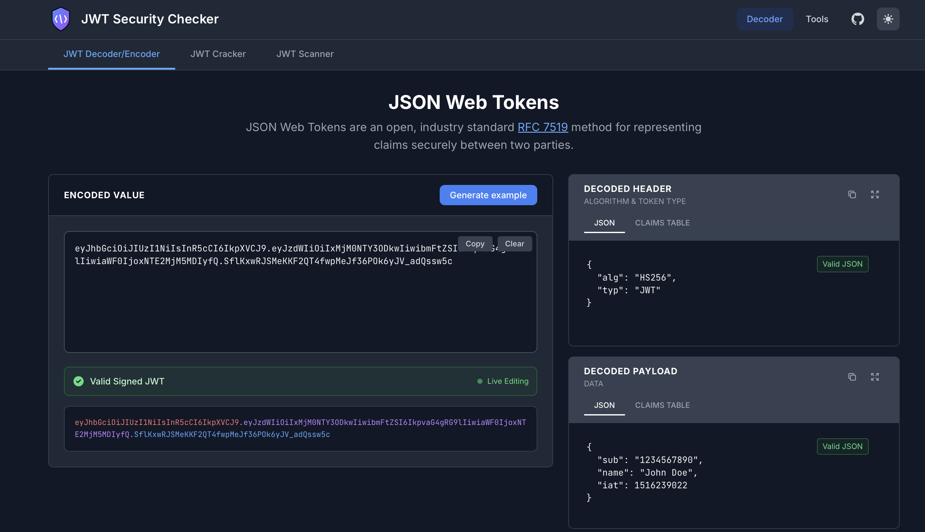Screen dimensions: 925x532
Task: Select JSON view in Decoded Header
Action: click(604, 223)
